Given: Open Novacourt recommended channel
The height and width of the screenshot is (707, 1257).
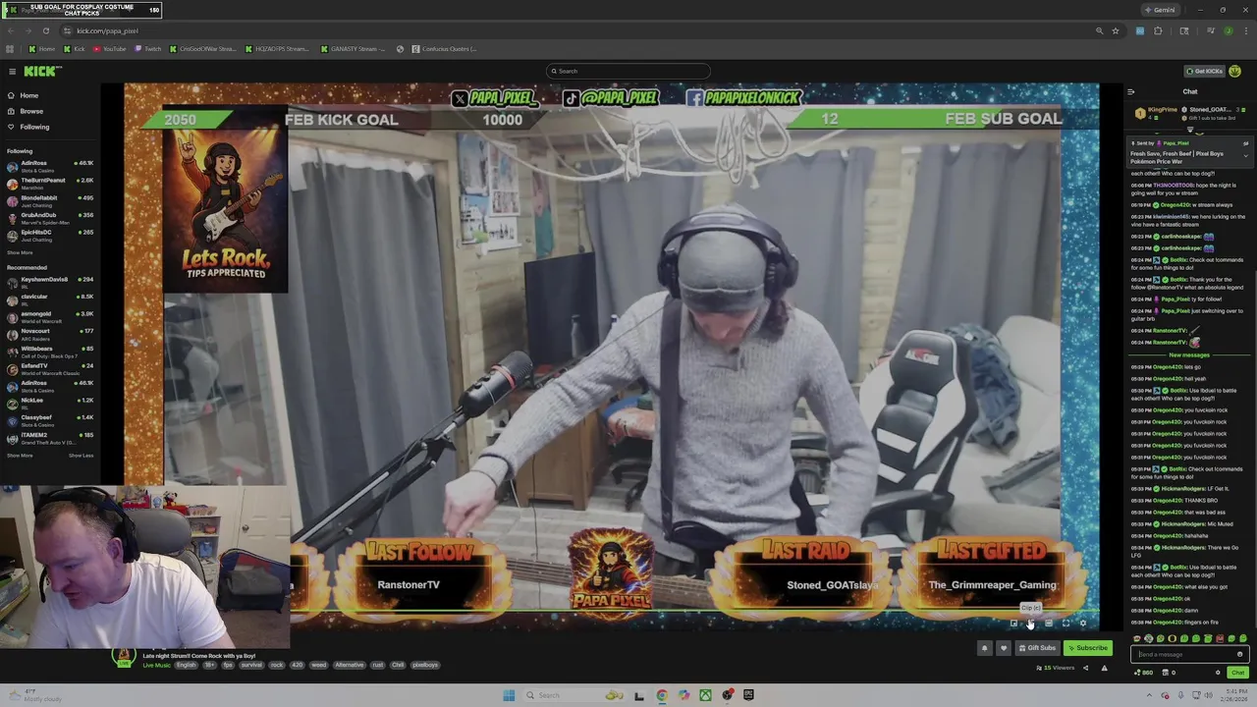Looking at the screenshot, I should pyautogui.click(x=50, y=335).
